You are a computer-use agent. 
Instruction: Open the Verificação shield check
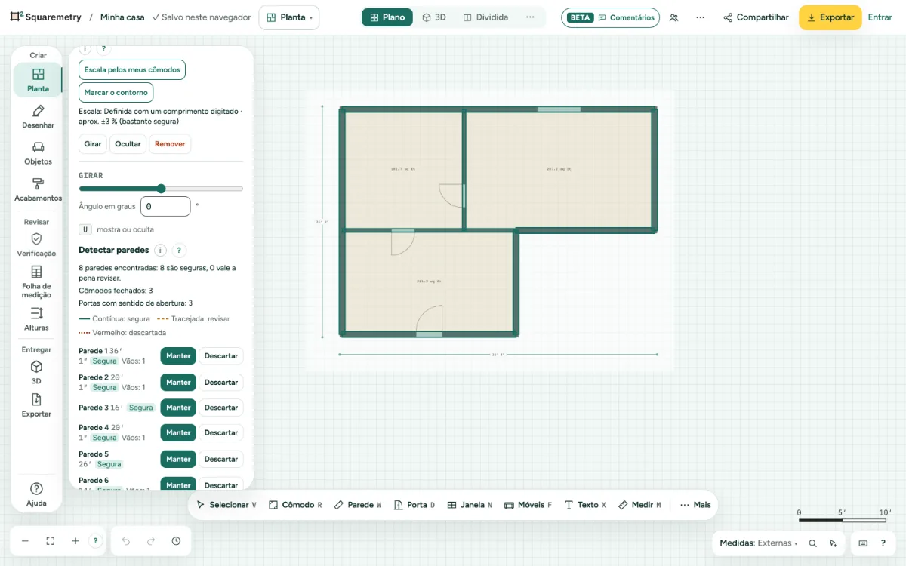point(36,245)
